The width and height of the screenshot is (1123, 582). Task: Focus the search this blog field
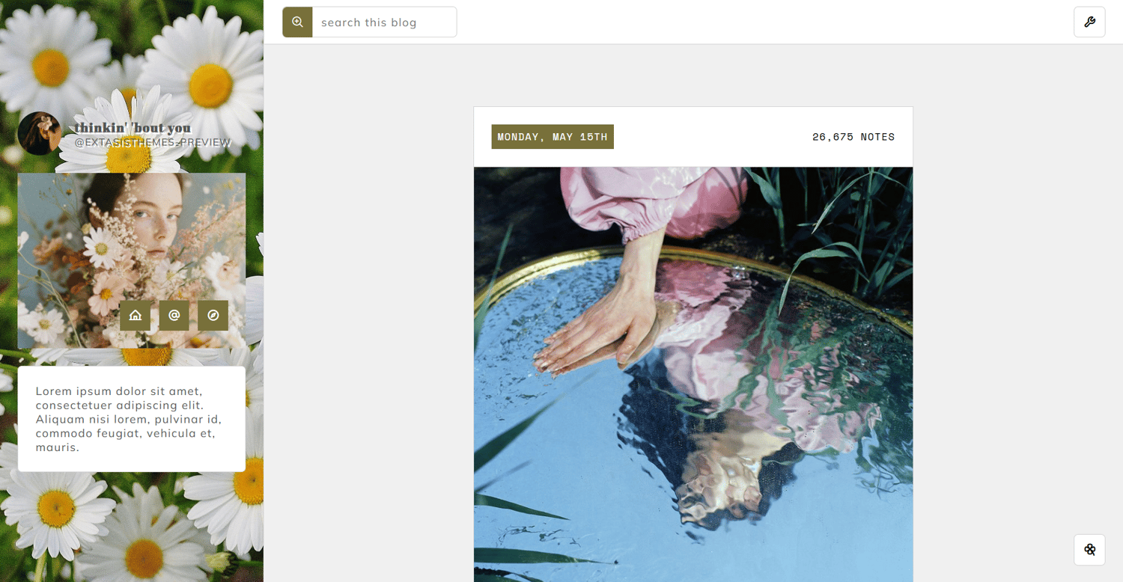[384, 22]
